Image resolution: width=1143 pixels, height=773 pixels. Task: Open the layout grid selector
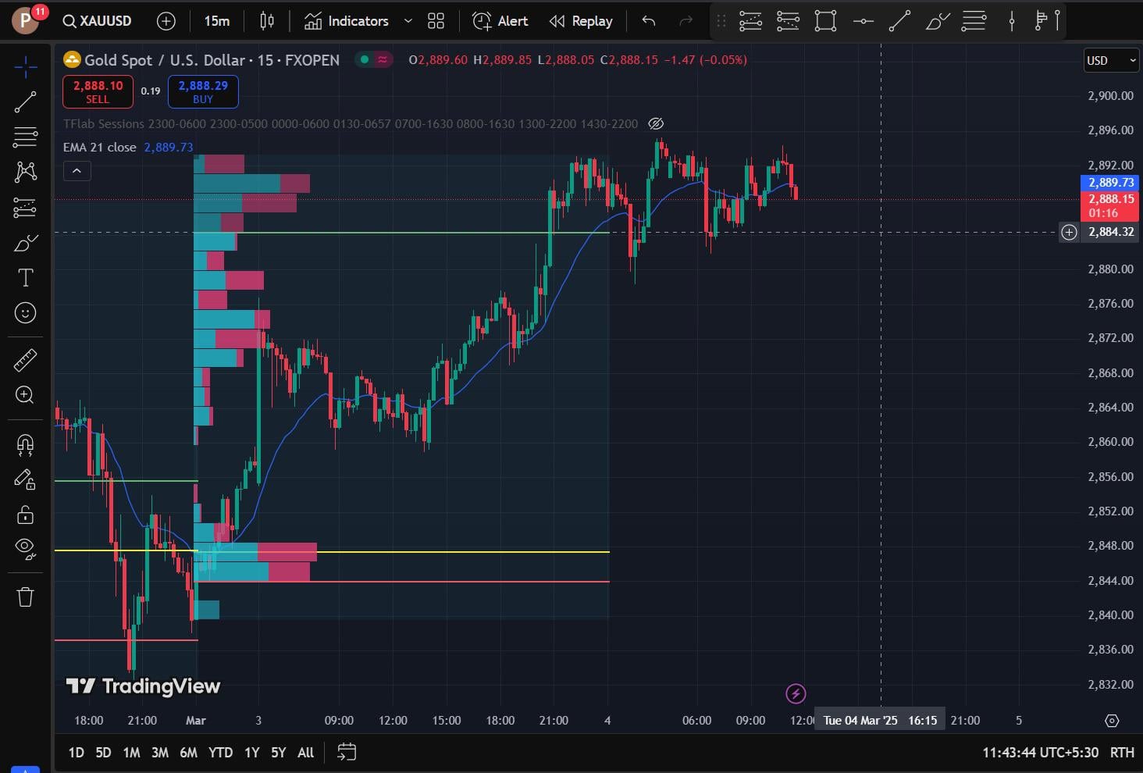coord(436,21)
